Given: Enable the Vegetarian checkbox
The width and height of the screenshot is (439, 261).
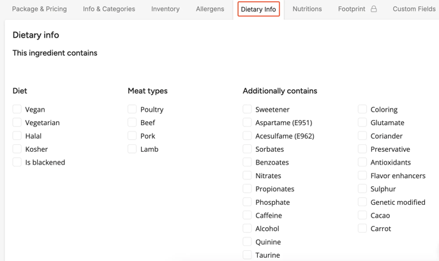Looking at the screenshot, I should tap(17, 123).
